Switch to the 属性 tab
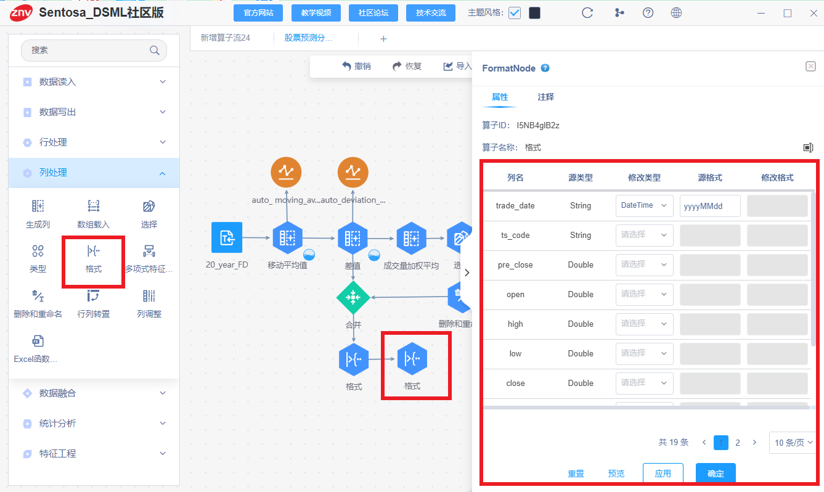This screenshot has width=824, height=492. [x=500, y=97]
